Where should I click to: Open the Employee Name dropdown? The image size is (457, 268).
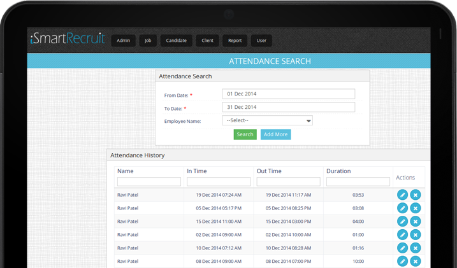click(267, 120)
